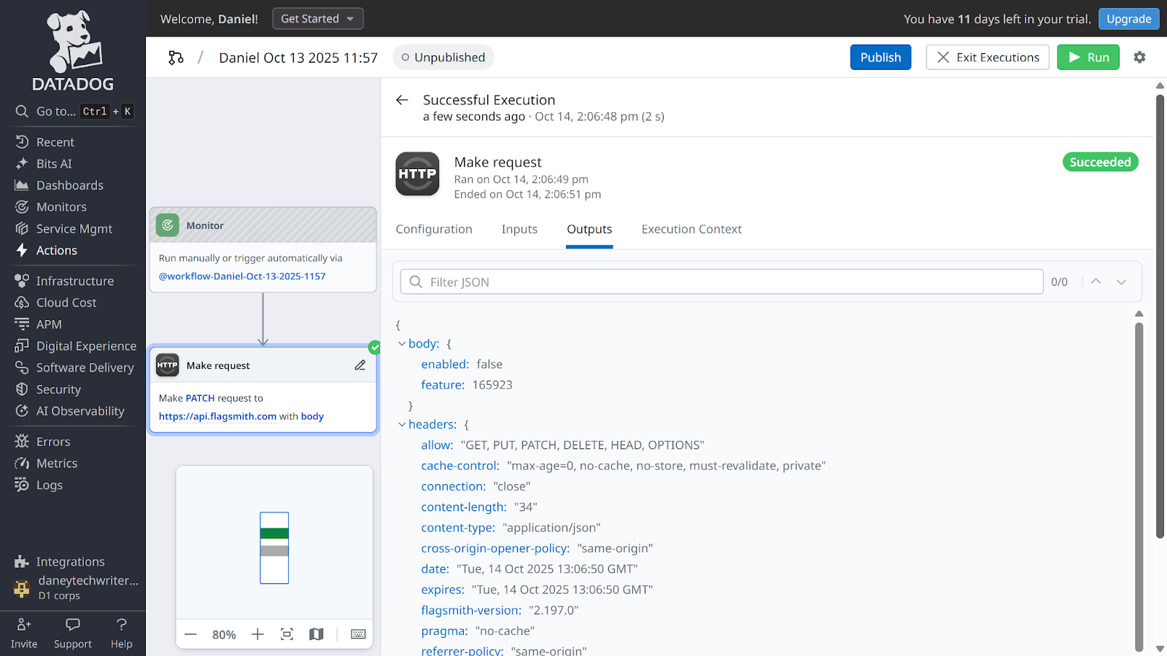The width and height of the screenshot is (1167, 656).
Task: Edit the Make request step pencil icon
Action: (360, 365)
